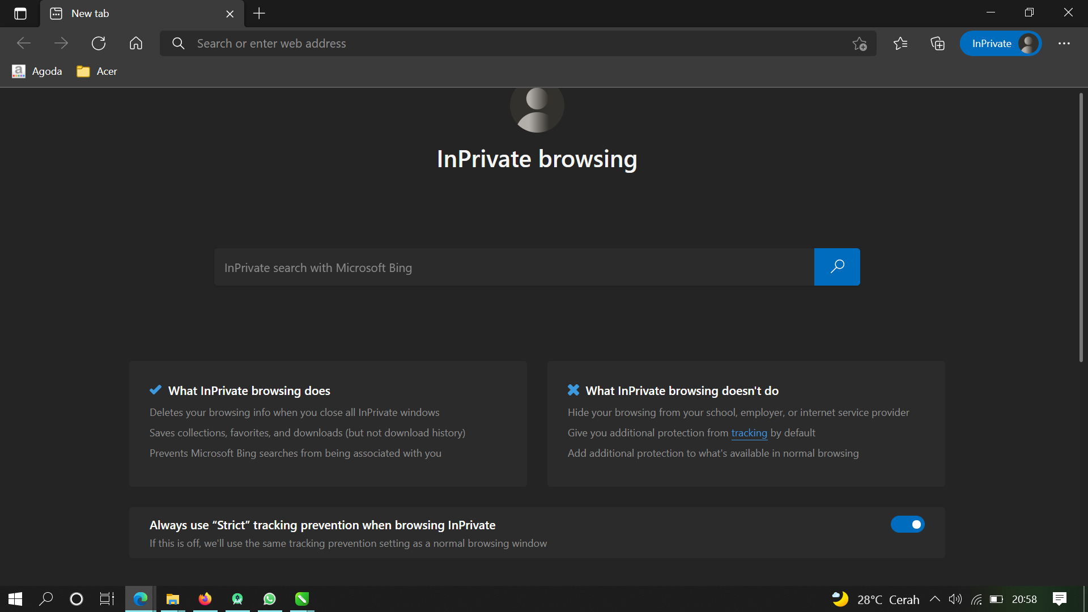The image size is (1088, 612).
Task: Open Settings and more ellipsis menu
Action: 1064,43
